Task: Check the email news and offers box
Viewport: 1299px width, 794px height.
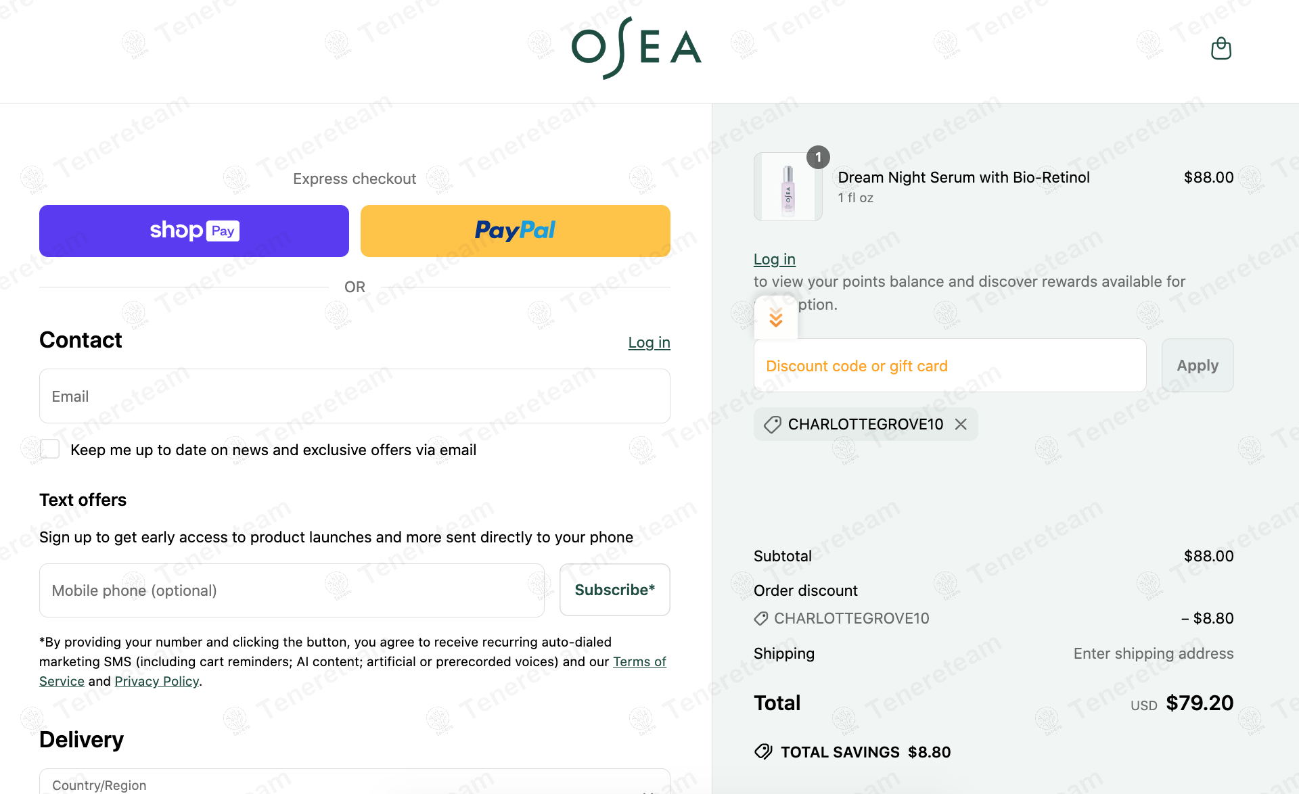Action: (x=50, y=449)
